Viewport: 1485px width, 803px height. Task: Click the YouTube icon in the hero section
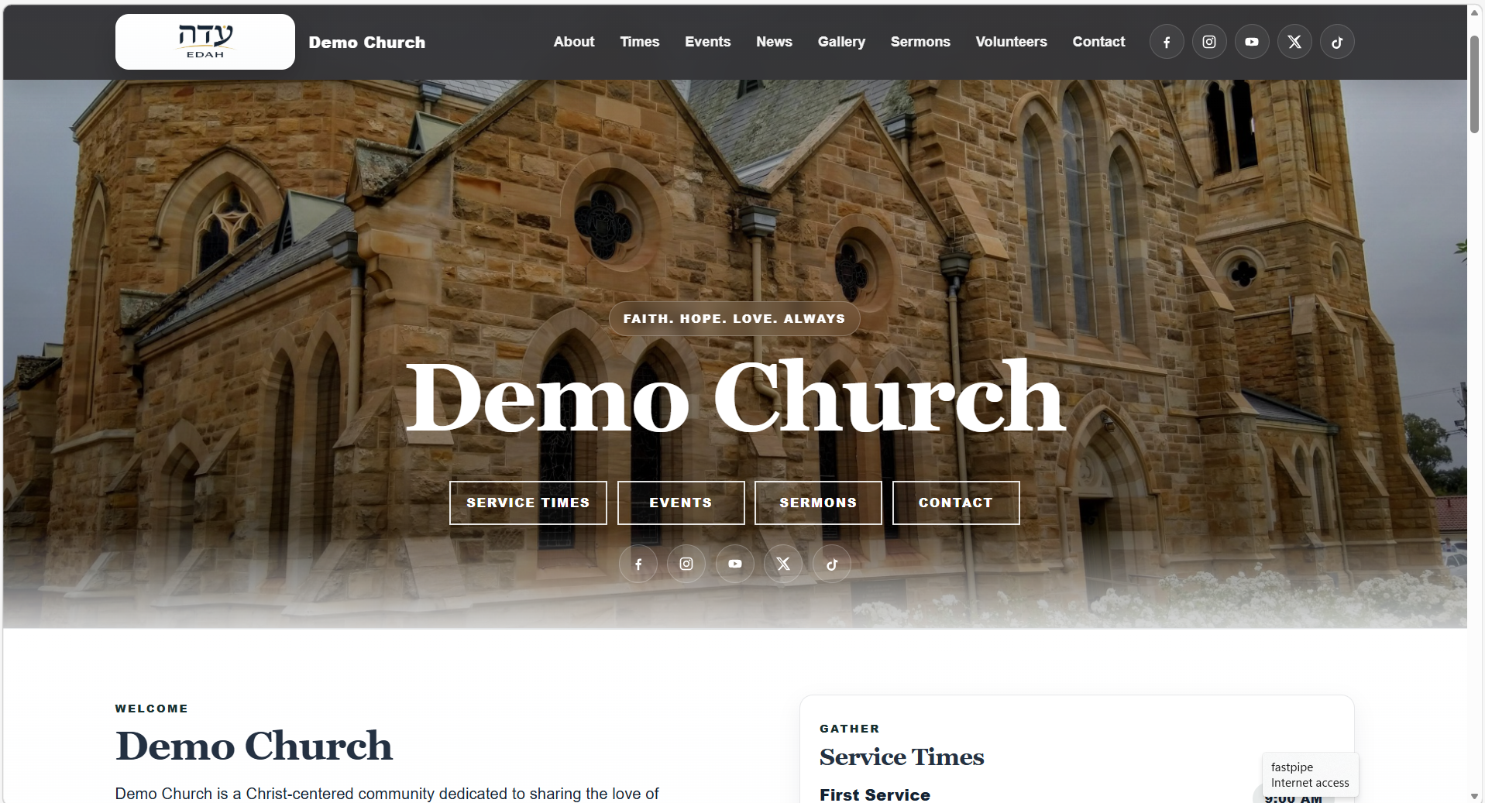(734, 564)
